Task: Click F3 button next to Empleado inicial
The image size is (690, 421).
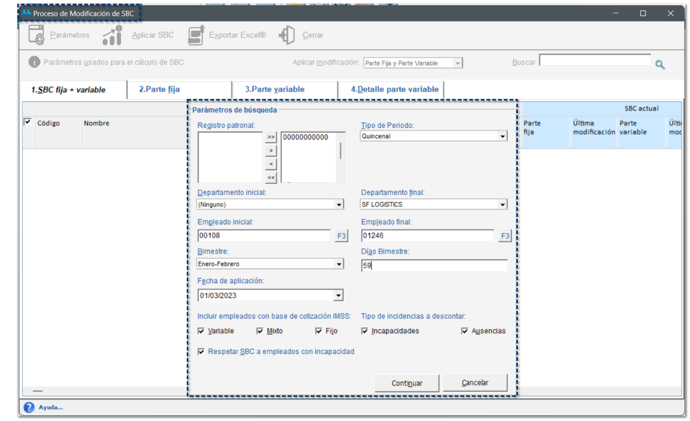Action: pyautogui.click(x=341, y=236)
